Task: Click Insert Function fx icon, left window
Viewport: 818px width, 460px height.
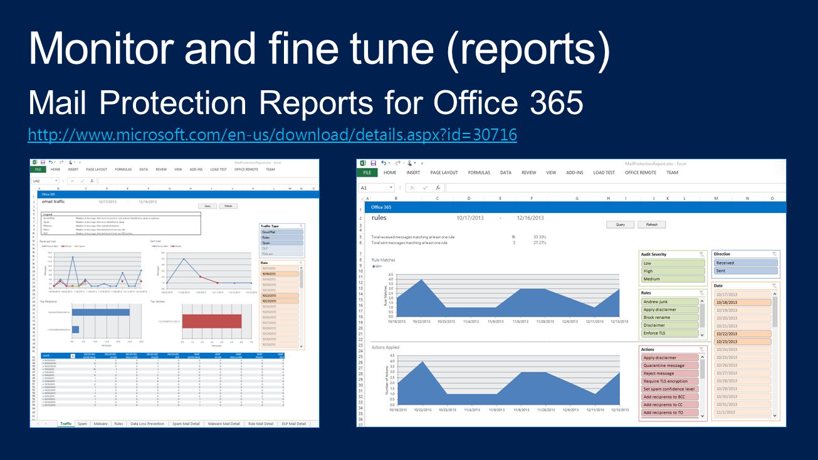Action: pos(92,180)
